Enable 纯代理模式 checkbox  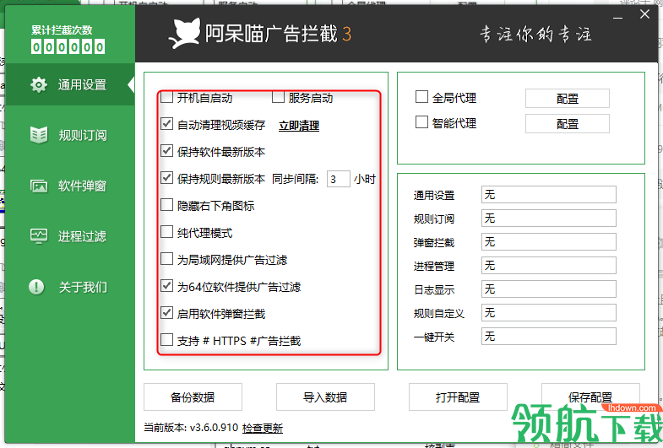tap(167, 232)
